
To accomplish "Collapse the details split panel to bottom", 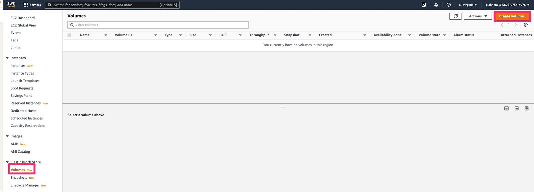I will [506, 108].
